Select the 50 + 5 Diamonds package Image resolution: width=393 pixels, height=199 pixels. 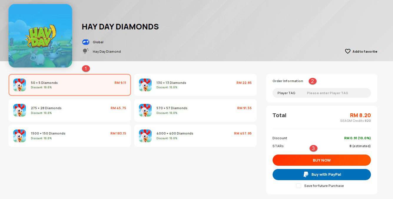coord(70,85)
